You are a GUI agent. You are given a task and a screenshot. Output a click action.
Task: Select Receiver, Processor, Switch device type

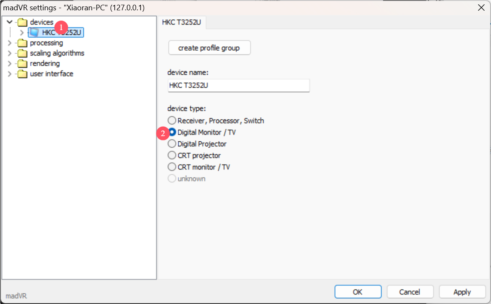(172, 121)
